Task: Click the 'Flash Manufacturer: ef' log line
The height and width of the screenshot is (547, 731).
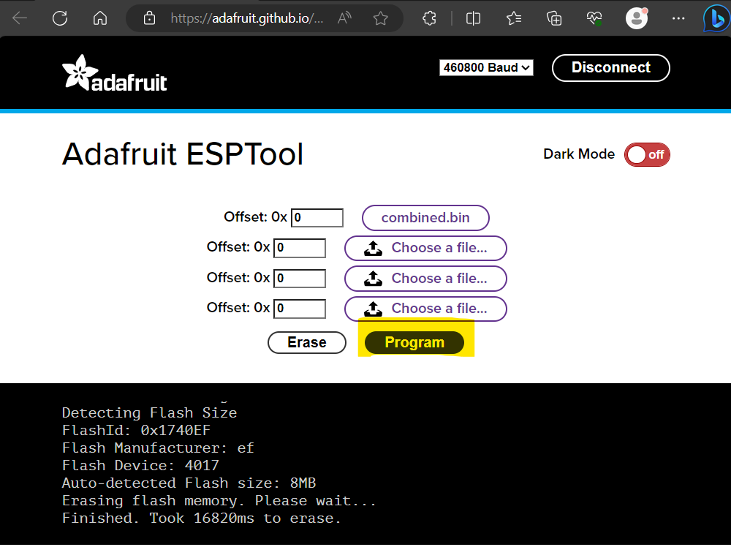Action: coord(158,448)
